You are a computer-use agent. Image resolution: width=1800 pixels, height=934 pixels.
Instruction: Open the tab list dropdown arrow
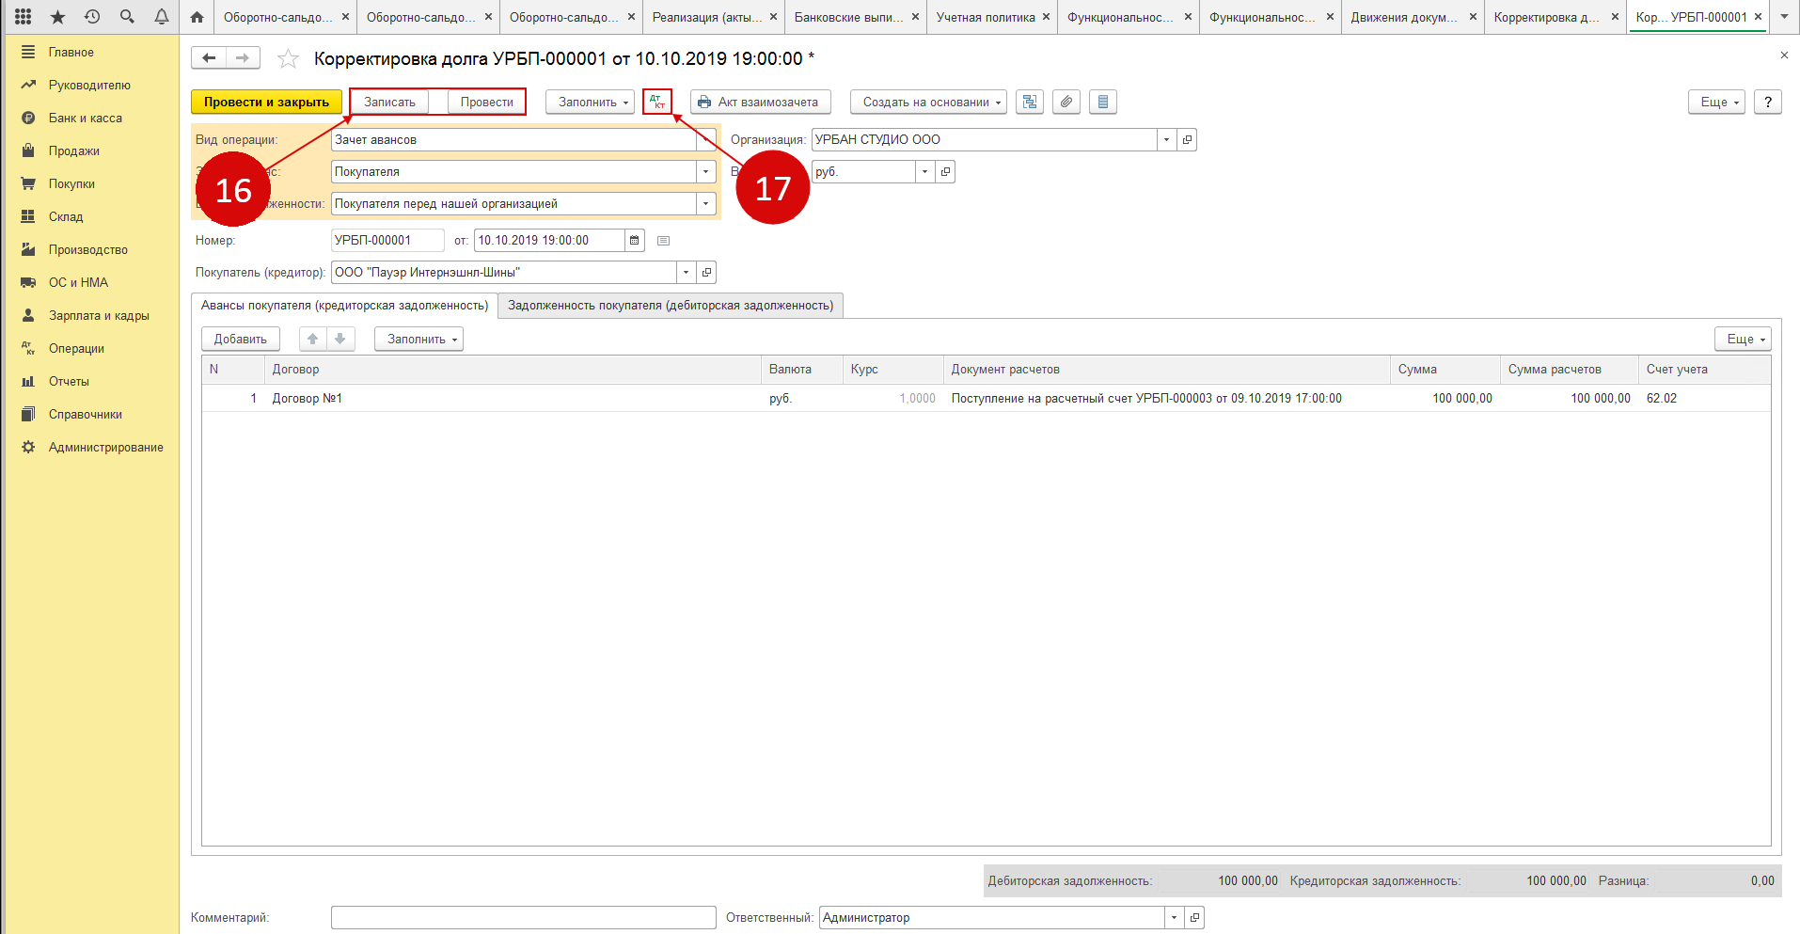click(1784, 17)
